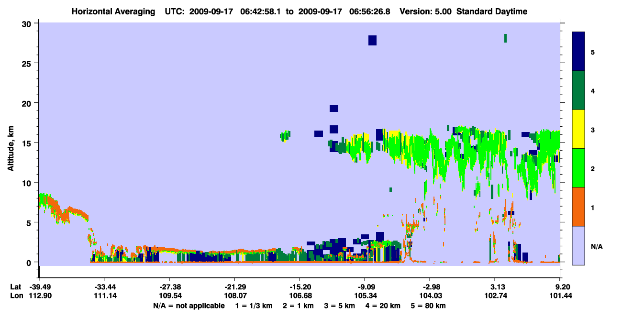Click the 'Standard Daytime' label
The image size is (622, 319).
(492, 11)
